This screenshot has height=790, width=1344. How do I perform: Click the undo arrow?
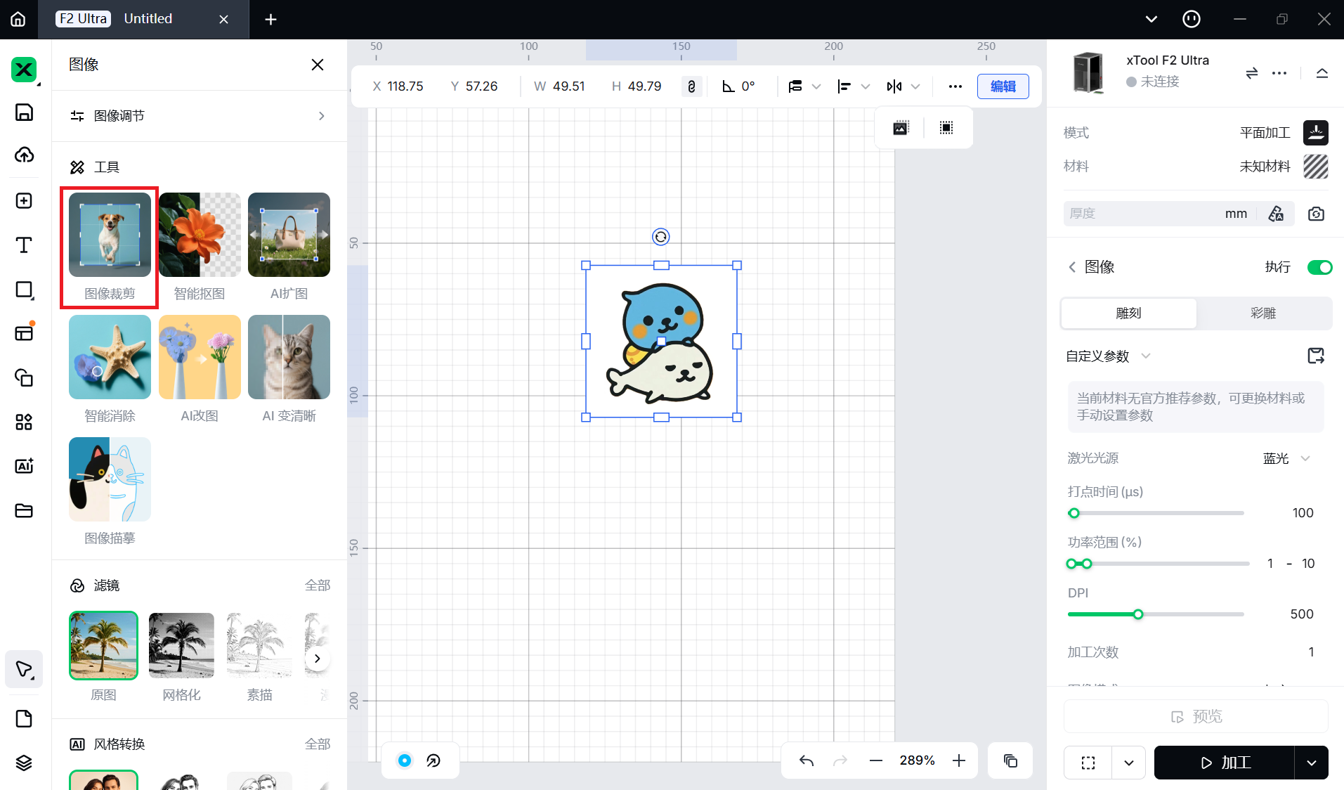[807, 760]
